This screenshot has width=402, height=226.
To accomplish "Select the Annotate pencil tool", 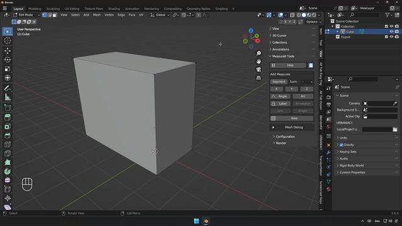I will [8, 88].
